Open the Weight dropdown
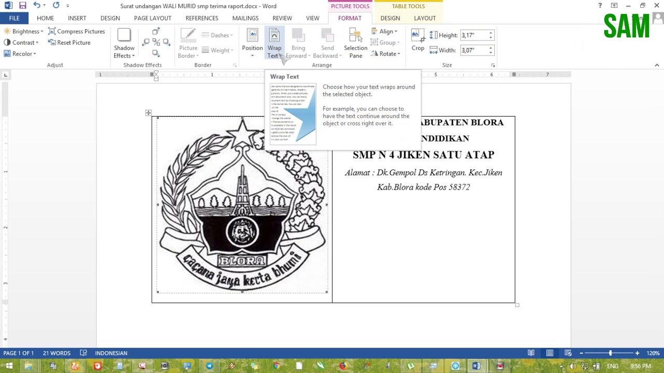The image size is (664, 373). (217, 50)
